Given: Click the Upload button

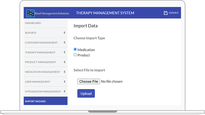Looking at the screenshot, I should (x=86, y=94).
